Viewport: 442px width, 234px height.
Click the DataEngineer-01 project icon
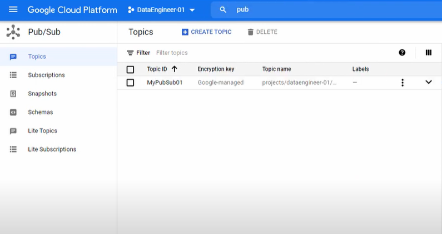131,10
